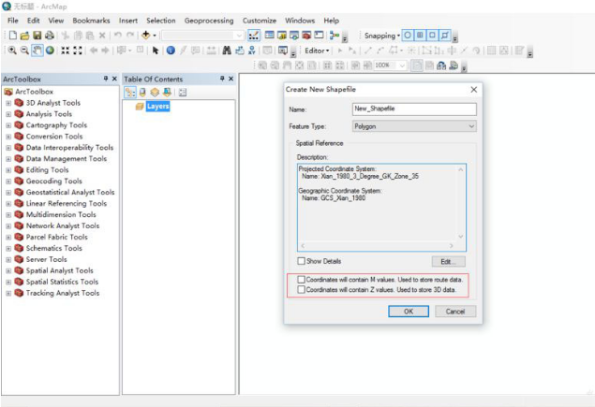The height and width of the screenshot is (407, 595).
Task: Click the Full Extent globe icon
Action: tap(50, 51)
